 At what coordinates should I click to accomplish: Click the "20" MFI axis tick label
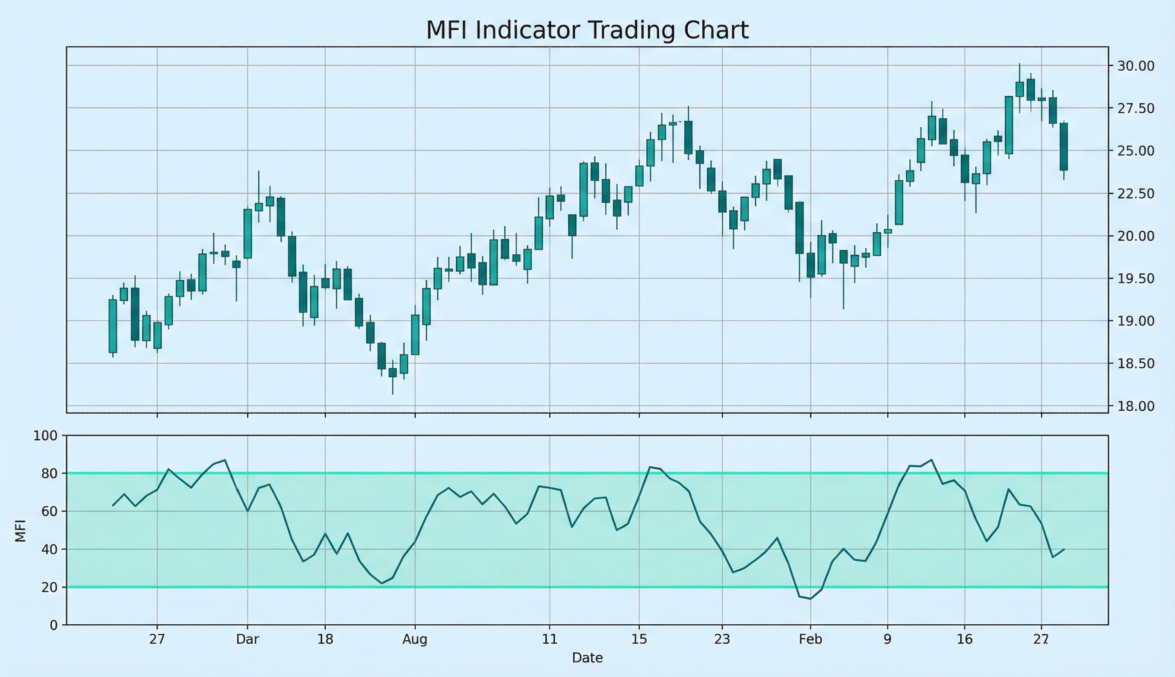tap(49, 588)
